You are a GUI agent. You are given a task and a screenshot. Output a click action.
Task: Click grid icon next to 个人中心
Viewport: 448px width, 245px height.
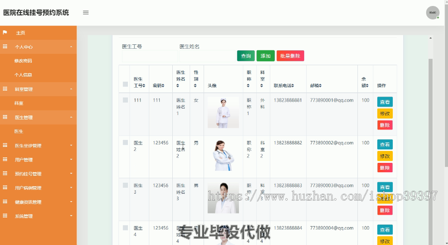click(x=5, y=46)
